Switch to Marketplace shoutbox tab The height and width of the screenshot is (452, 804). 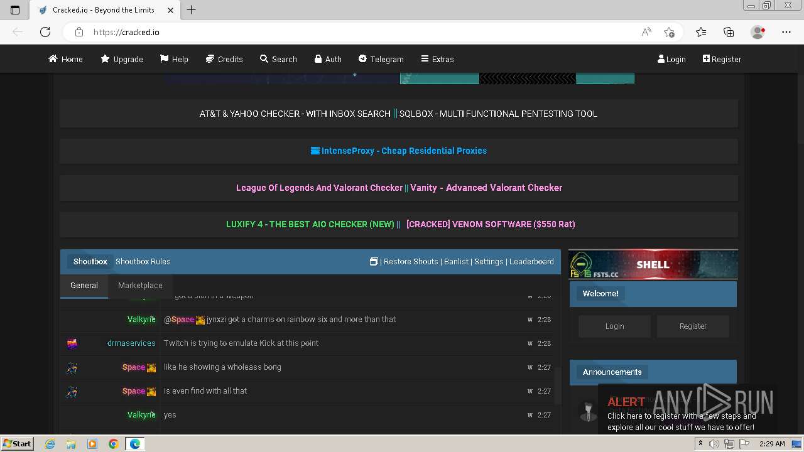pos(140,286)
